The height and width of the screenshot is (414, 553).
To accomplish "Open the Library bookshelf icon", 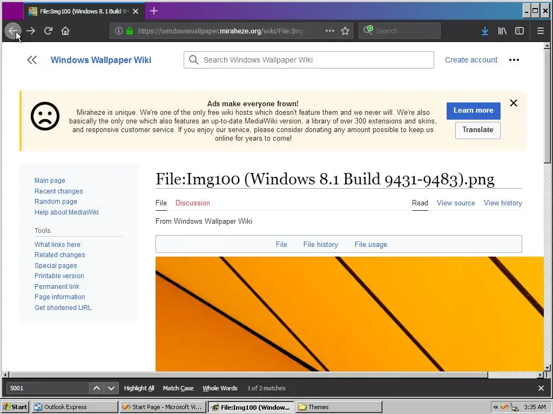I will point(502,31).
